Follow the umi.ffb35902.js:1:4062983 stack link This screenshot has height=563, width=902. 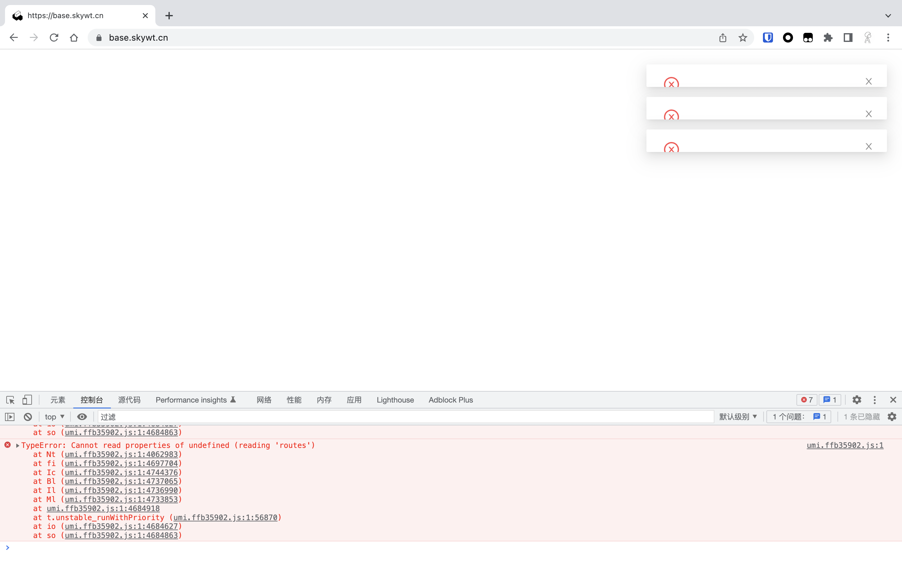point(122,454)
